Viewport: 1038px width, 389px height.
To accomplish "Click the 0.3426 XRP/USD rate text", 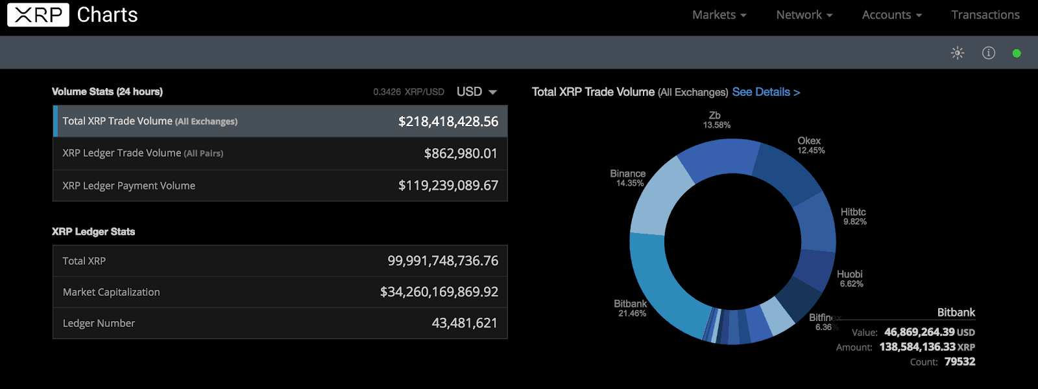I will click(409, 92).
